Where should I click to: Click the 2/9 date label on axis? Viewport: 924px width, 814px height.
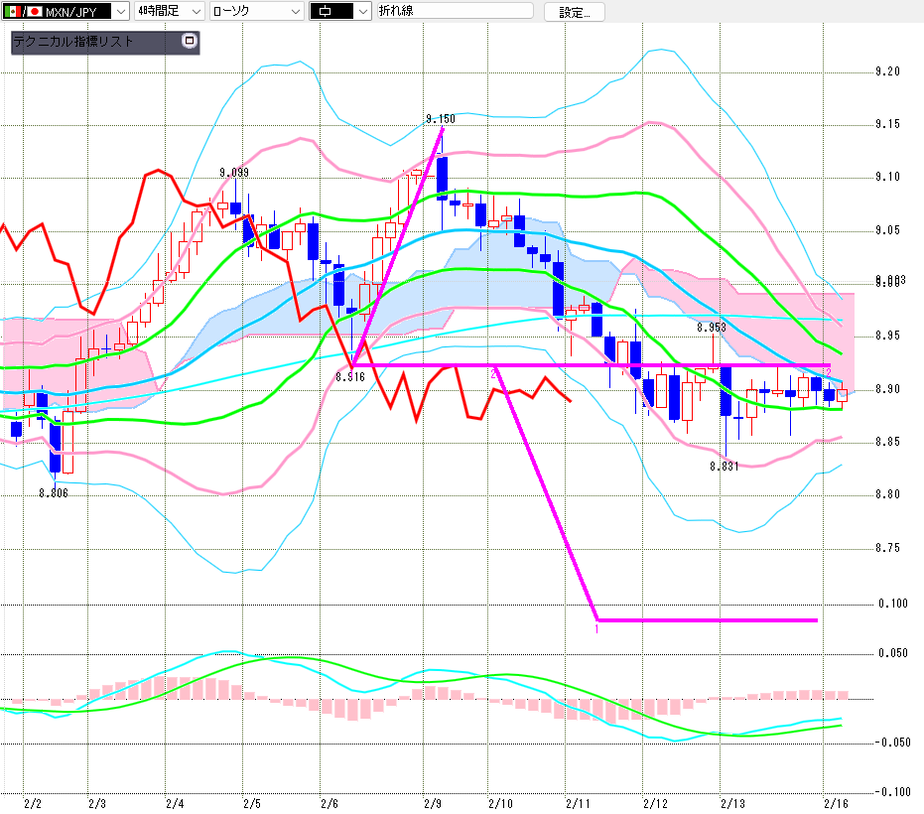pos(433,801)
